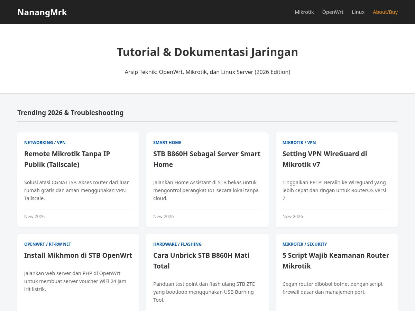Click description starting Solusi atasi CGNAT ISP
415x311 pixels.
click(76, 190)
